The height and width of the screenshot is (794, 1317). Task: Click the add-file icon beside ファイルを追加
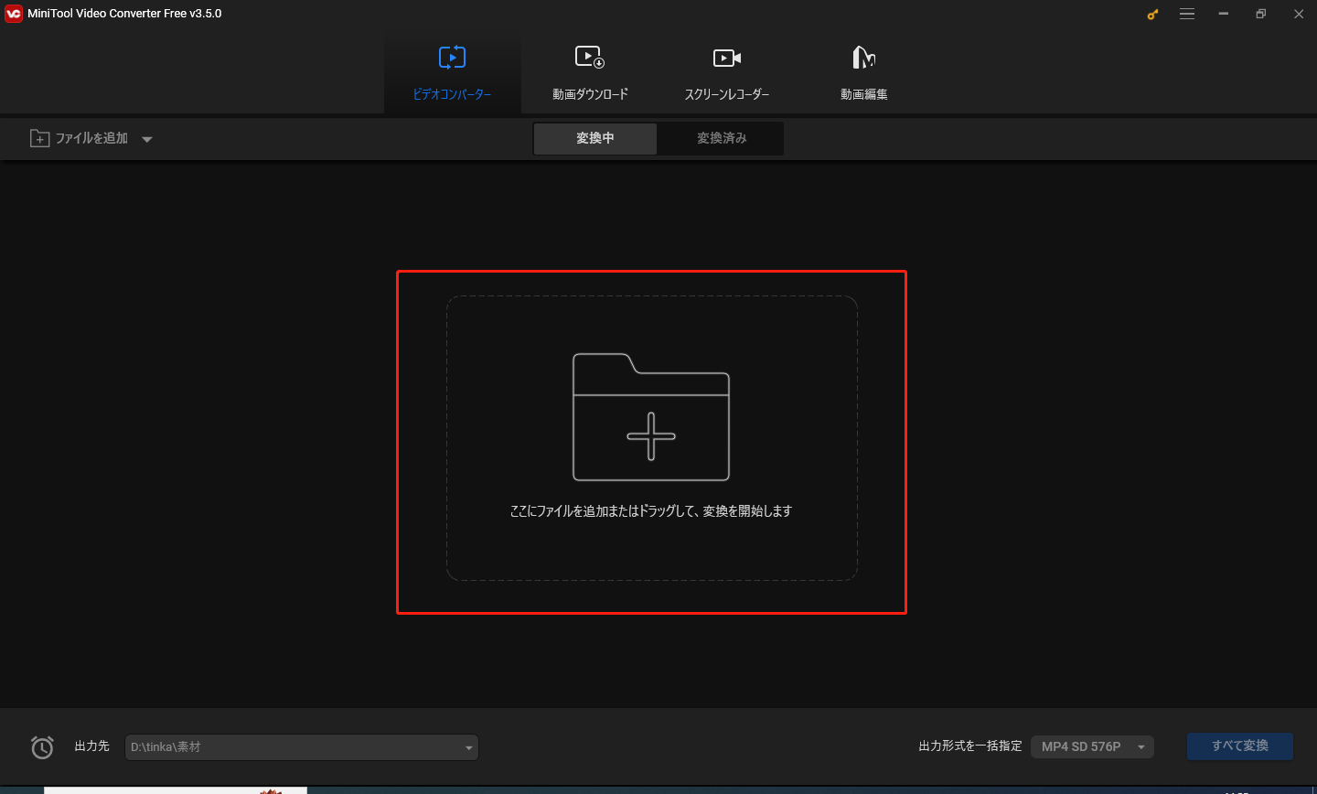(x=39, y=138)
